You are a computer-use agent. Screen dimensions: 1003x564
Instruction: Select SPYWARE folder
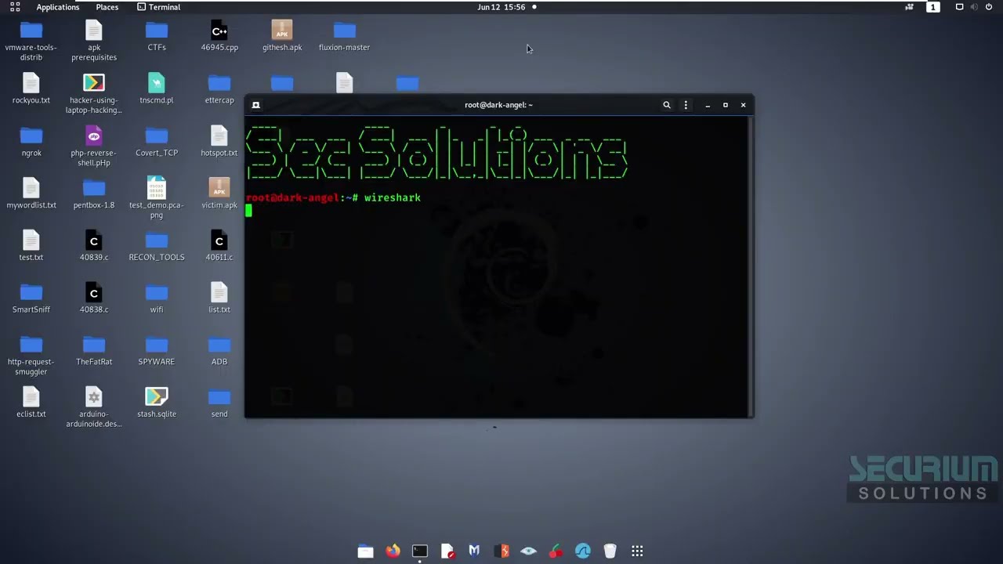(157, 351)
